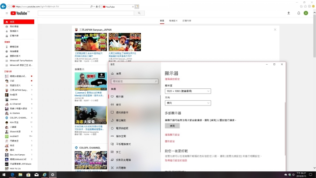
Task: Click the Settings search box
Action: 134,81
